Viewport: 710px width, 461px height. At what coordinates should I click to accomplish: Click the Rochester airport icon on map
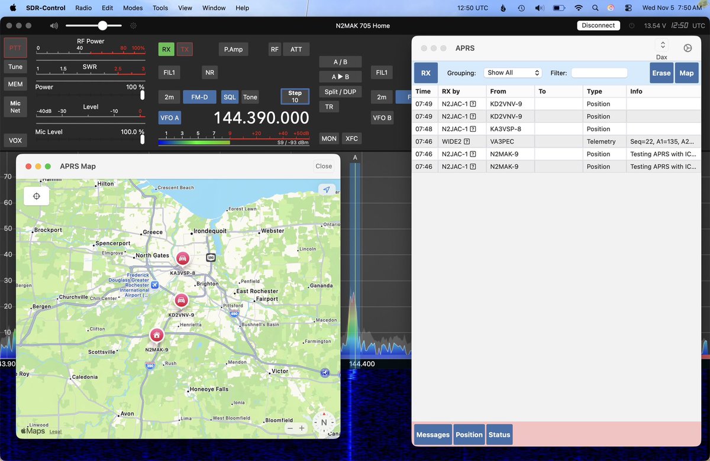pos(155,285)
